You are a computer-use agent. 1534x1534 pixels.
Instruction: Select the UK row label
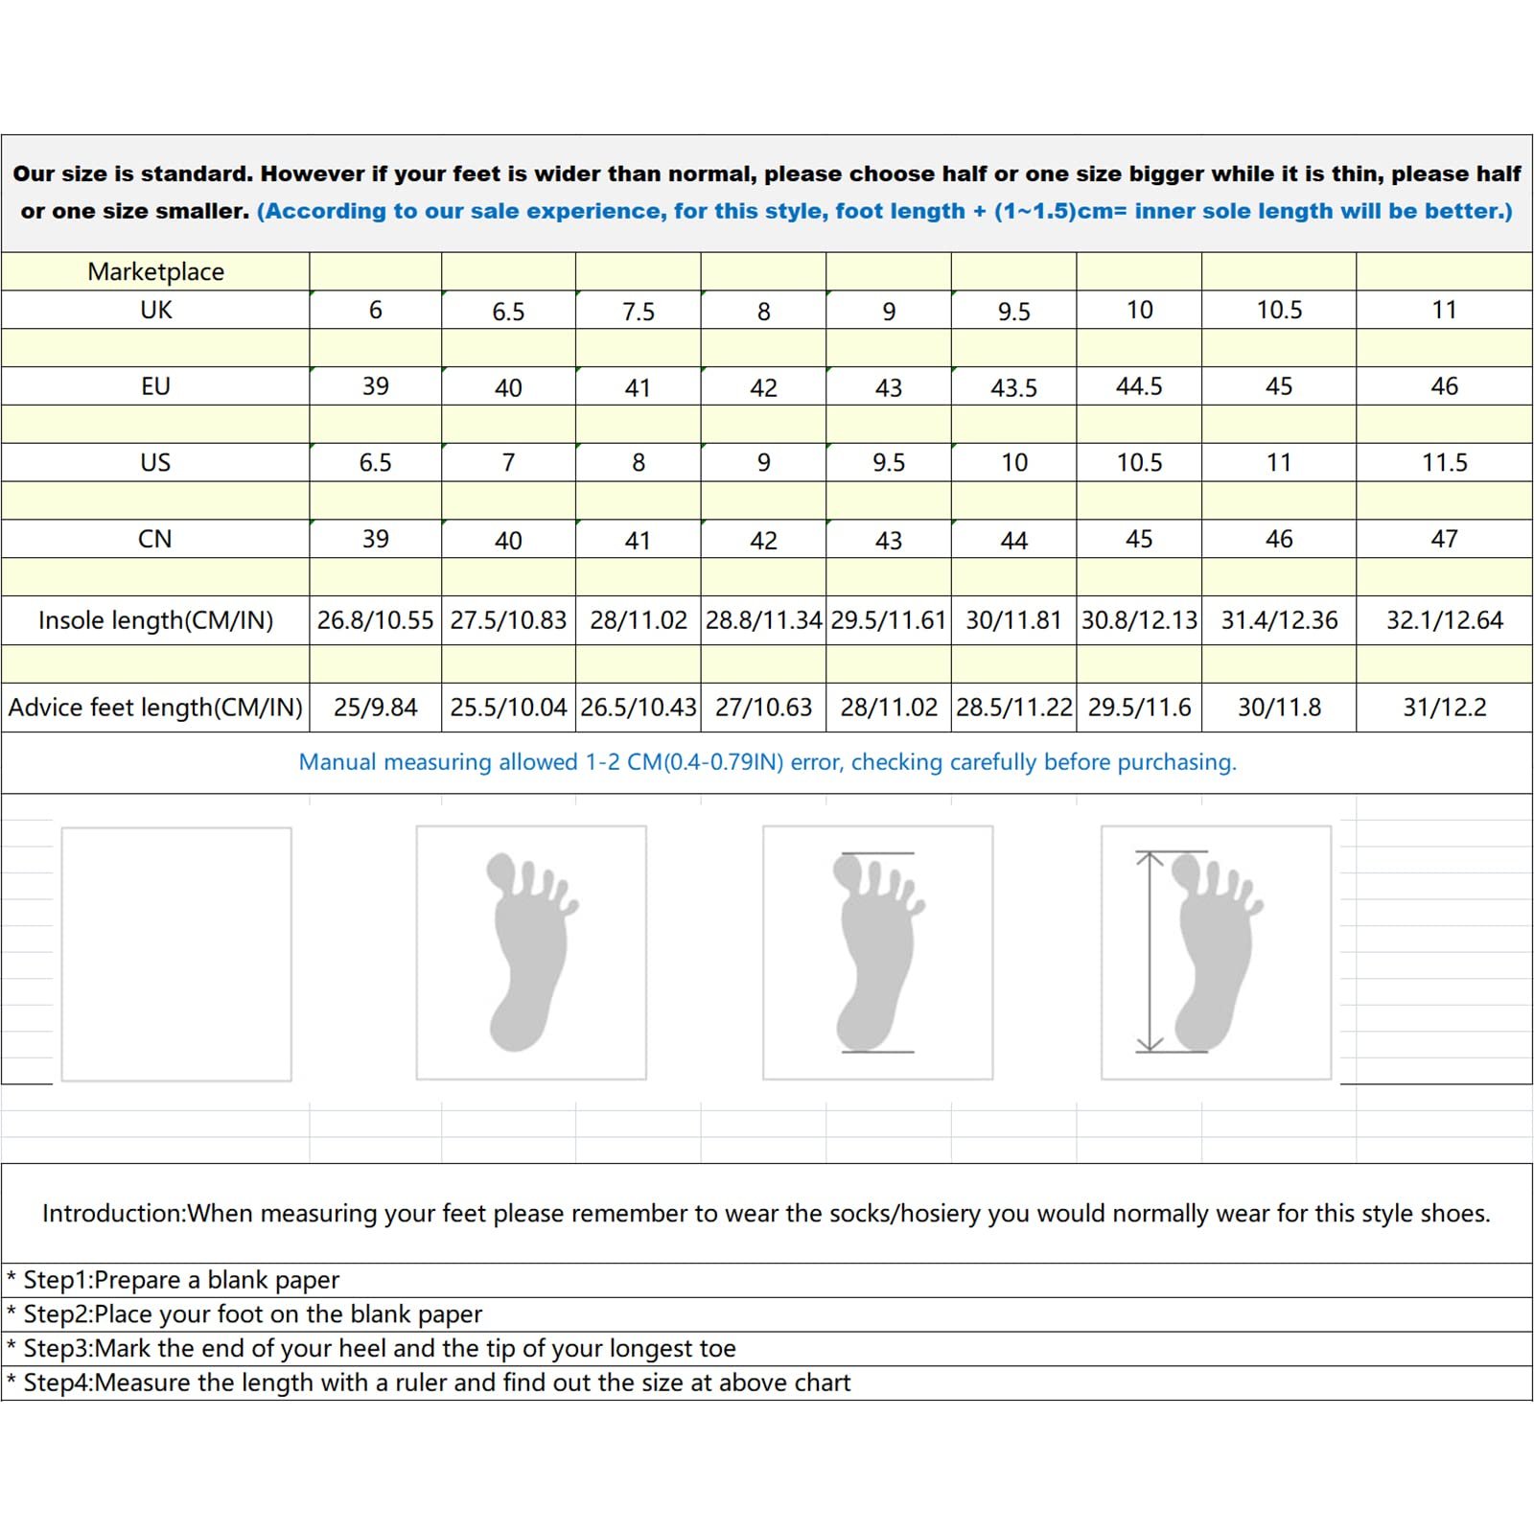pyautogui.click(x=155, y=310)
